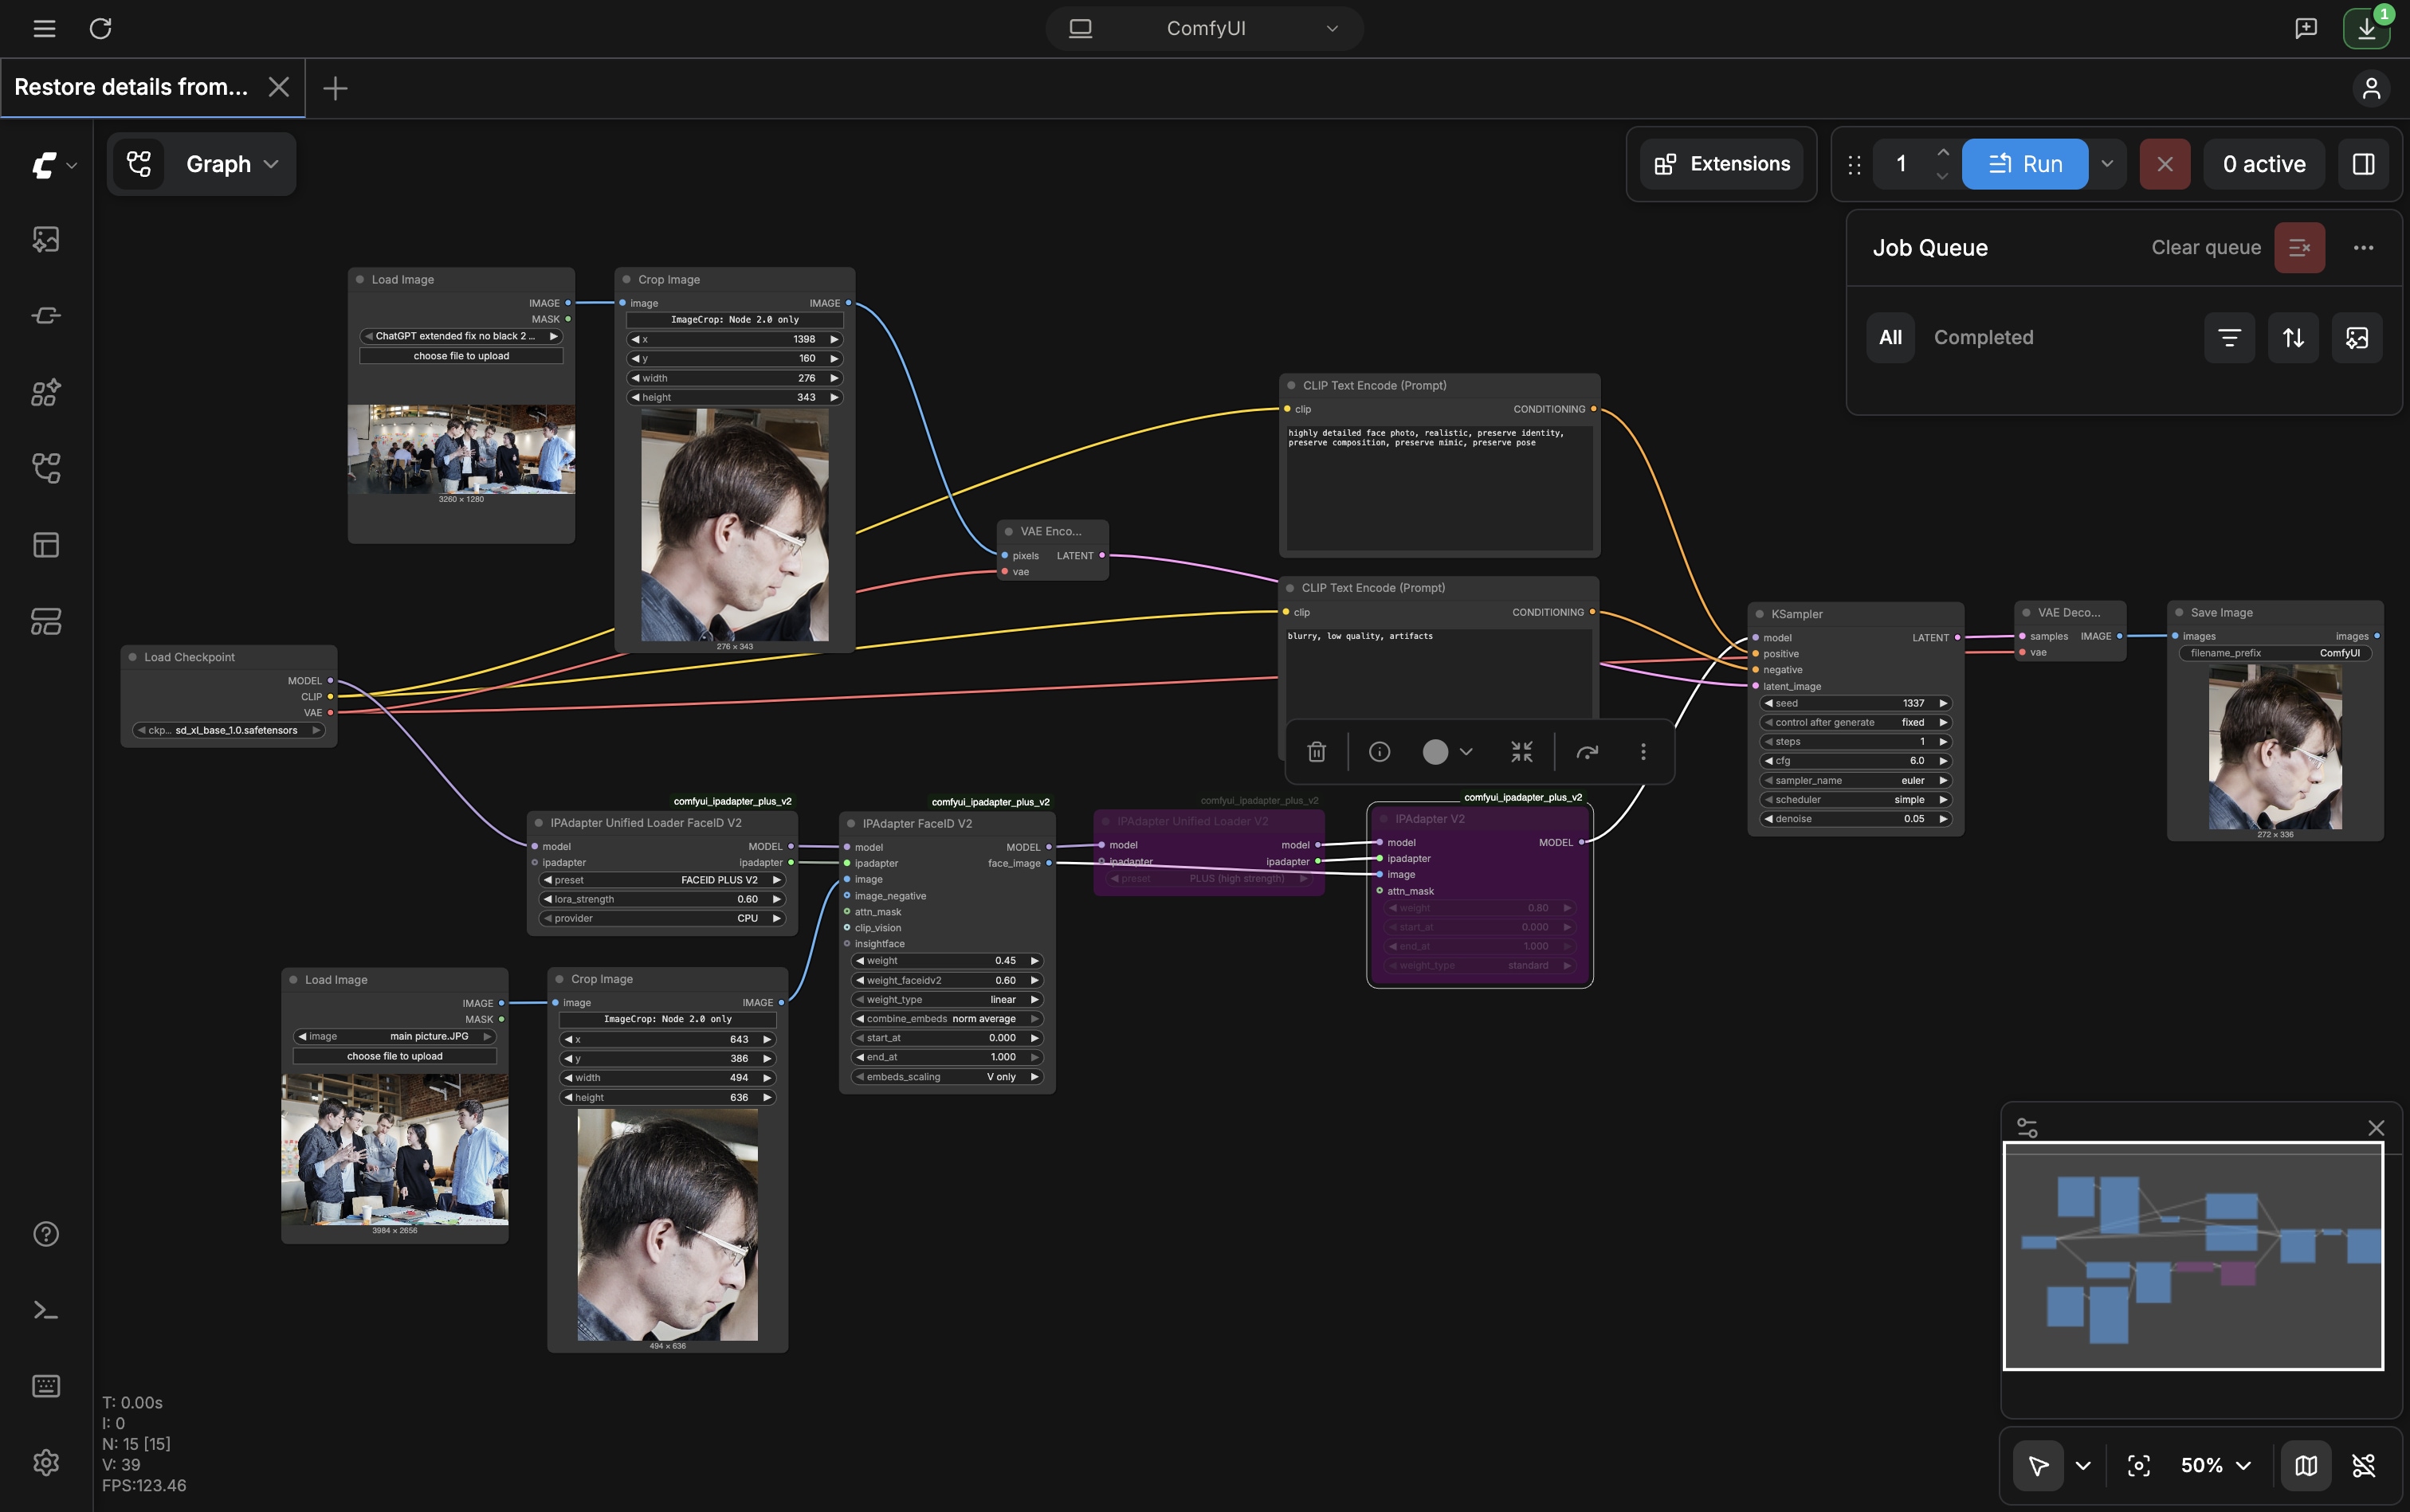Image resolution: width=2410 pixels, height=1512 pixels.
Task: Open sd_xl_base_1.0.safetensors checkpoint selector
Action: [x=228, y=731]
